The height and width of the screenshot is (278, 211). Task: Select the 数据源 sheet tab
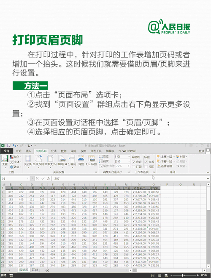point(24,270)
